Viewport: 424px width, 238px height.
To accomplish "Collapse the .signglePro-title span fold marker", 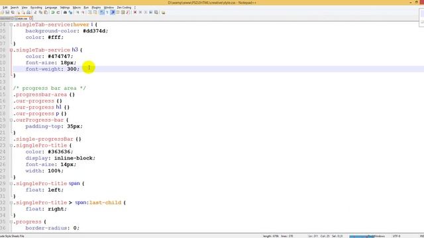I will [x=11, y=184].
